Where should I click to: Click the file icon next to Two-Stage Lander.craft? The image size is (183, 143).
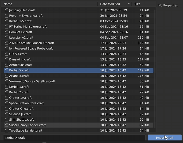click(6, 130)
